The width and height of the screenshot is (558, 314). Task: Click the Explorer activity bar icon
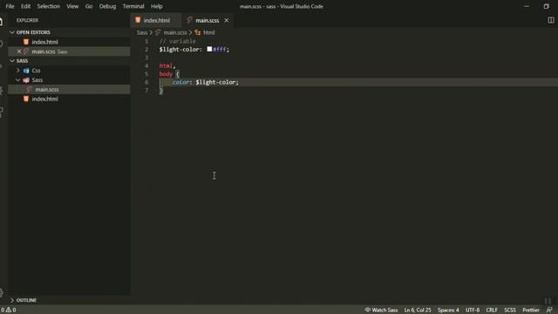click(x=2, y=21)
